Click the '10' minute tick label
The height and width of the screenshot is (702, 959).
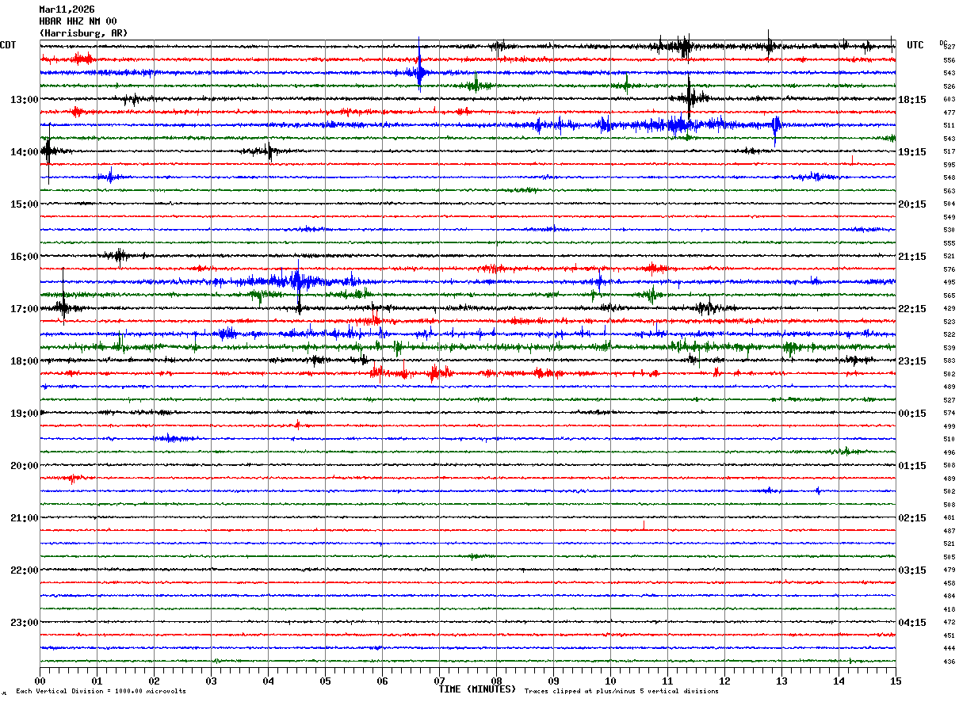[610, 681]
